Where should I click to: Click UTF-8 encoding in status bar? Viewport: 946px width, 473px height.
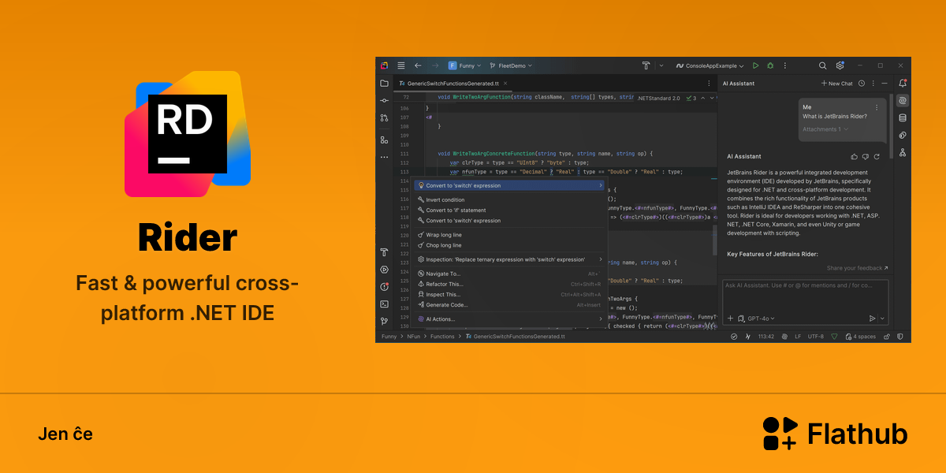coord(815,337)
